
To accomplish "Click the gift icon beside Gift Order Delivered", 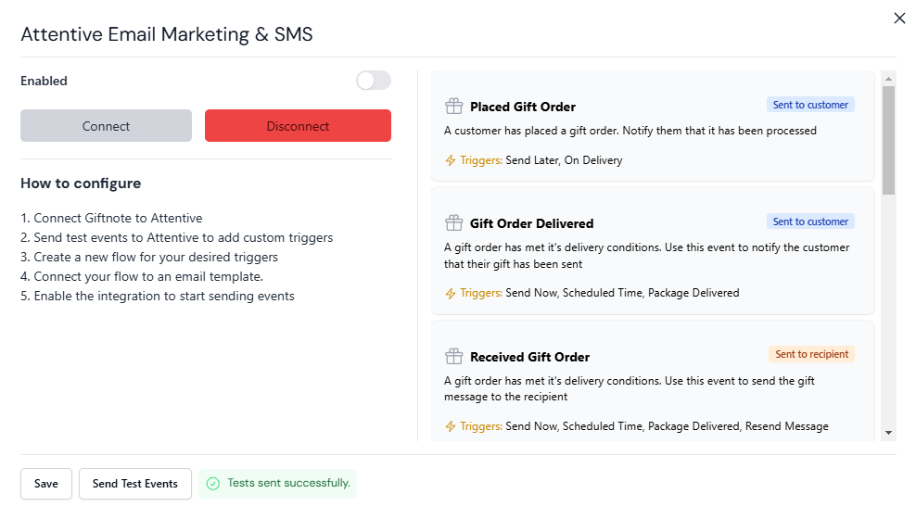I will pyautogui.click(x=454, y=223).
